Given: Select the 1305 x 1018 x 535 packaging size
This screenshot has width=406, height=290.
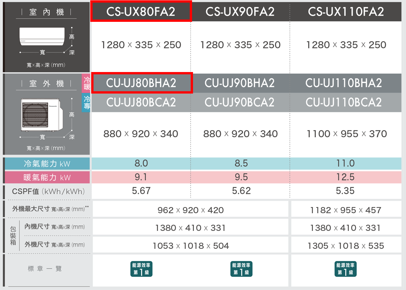Looking at the screenshot, I should point(346,246).
